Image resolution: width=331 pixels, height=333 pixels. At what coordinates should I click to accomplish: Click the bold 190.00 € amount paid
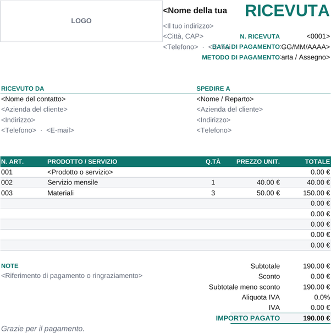tap(316, 318)
